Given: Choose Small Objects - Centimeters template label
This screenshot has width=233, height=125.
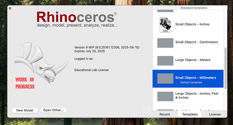Looking at the screenshot, I should coord(197,42).
